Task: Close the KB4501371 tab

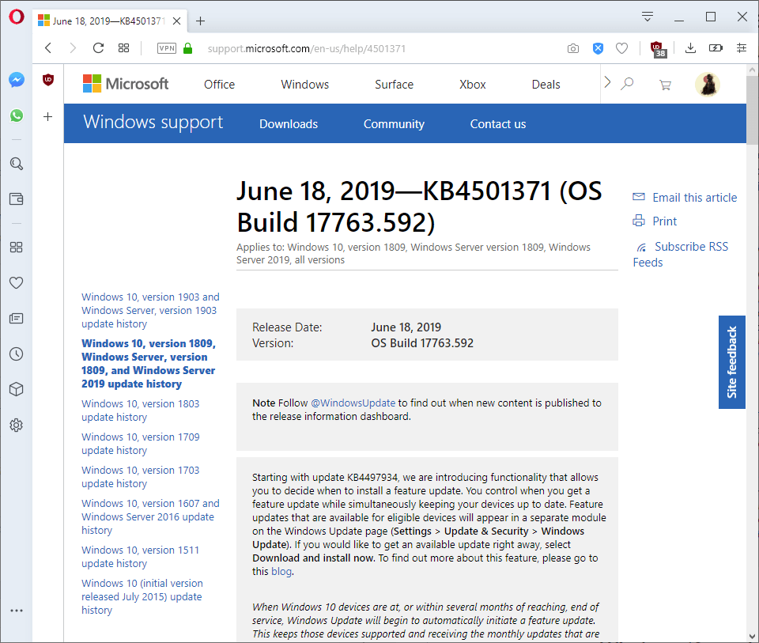Action: (x=176, y=21)
